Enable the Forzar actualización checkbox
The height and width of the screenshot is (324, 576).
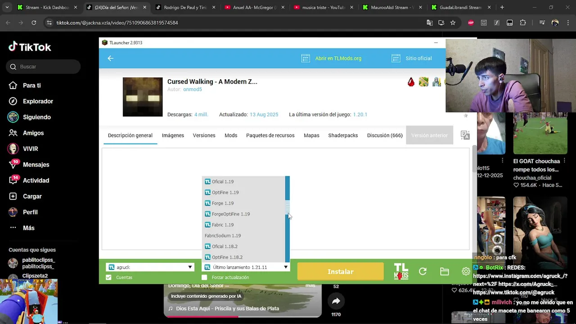[204, 278]
